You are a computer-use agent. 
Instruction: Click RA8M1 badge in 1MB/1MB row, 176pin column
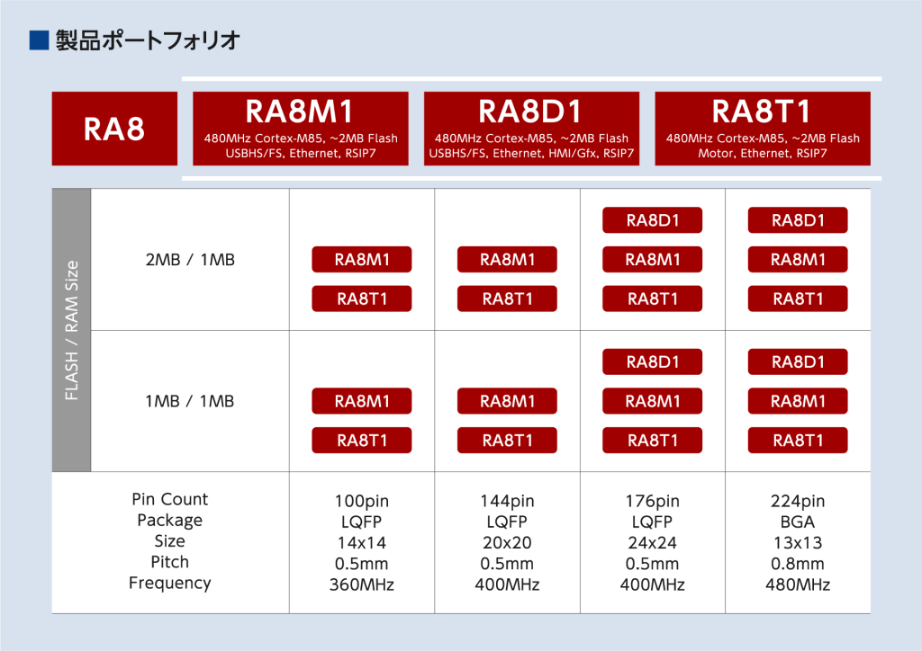coord(652,401)
